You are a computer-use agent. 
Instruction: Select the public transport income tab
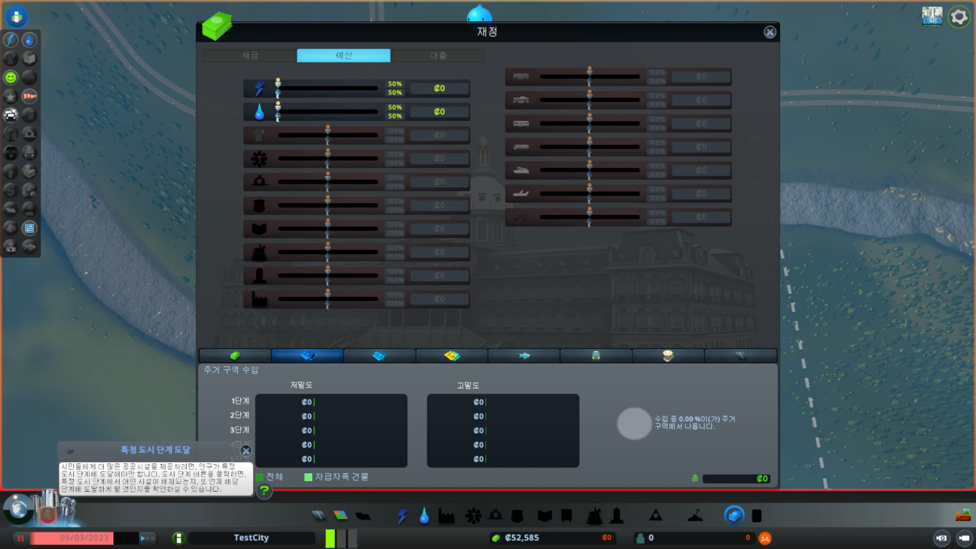pos(596,356)
